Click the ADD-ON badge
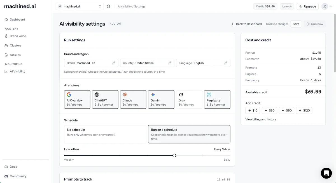336x183 pixels. coord(115,24)
